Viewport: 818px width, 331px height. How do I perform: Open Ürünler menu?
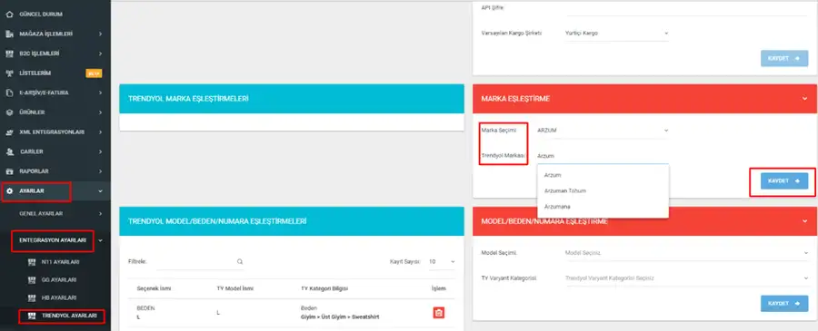32,112
